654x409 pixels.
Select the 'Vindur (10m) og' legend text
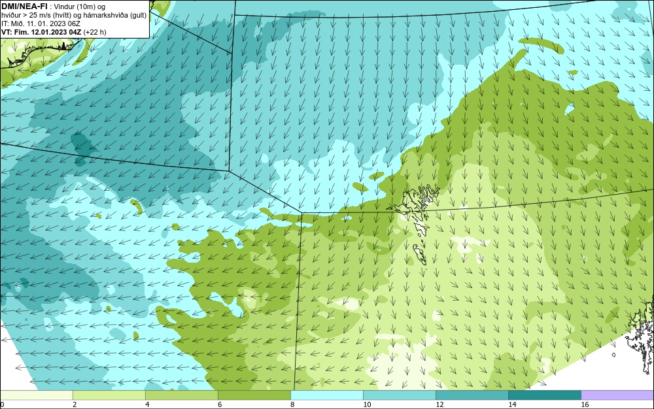click(80, 7)
